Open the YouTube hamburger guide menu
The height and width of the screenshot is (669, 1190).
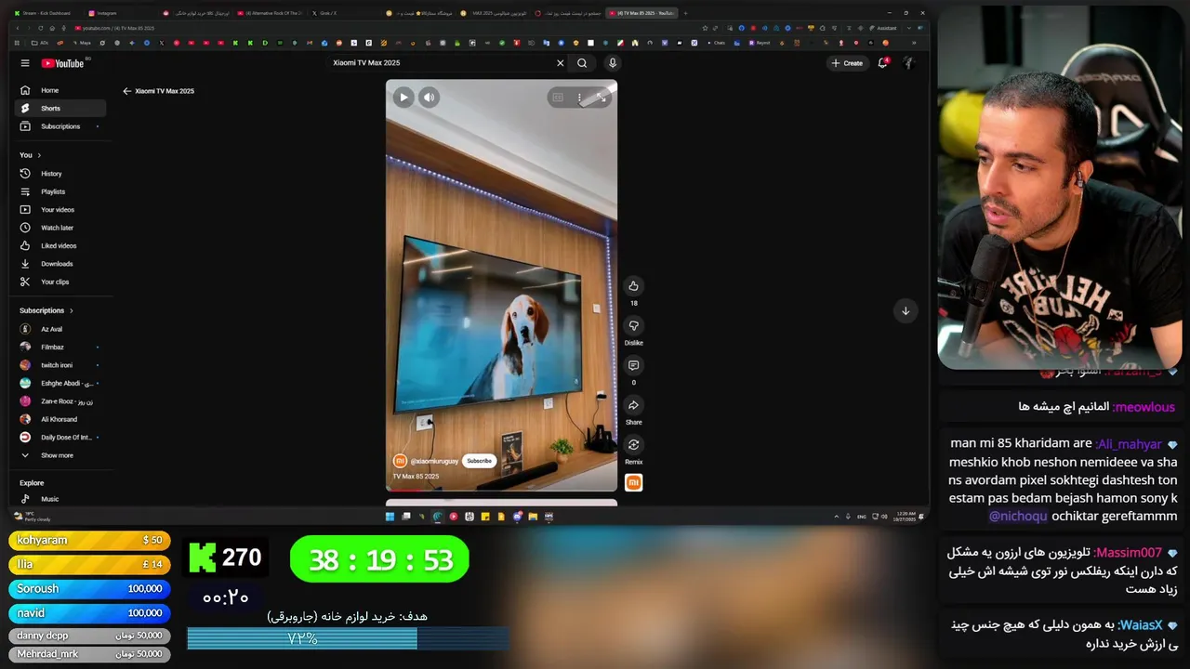click(25, 63)
